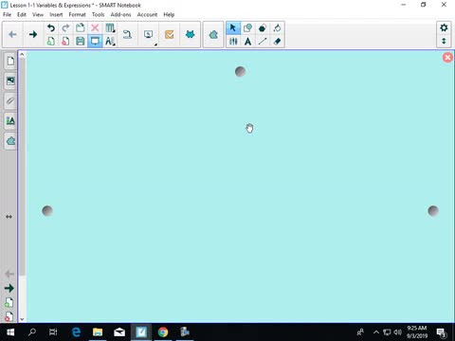This screenshot has height=341, width=455.
Task: Pick the Pens tool
Action: [233, 41]
